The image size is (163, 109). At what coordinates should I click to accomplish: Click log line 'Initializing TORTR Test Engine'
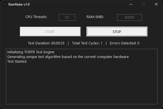click(x=31, y=52)
